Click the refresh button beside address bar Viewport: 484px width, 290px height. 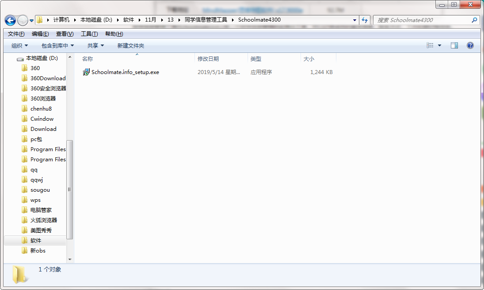pyautogui.click(x=365, y=20)
